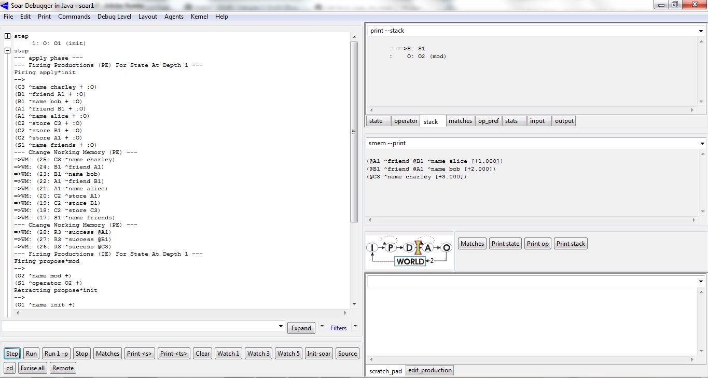Click the Init-soar button
Viewport: 708px width, 378px height.
[x=318, y=354]
